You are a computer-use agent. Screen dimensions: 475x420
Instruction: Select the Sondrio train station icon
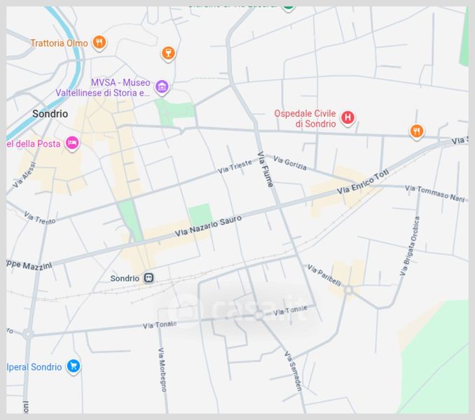149,278
